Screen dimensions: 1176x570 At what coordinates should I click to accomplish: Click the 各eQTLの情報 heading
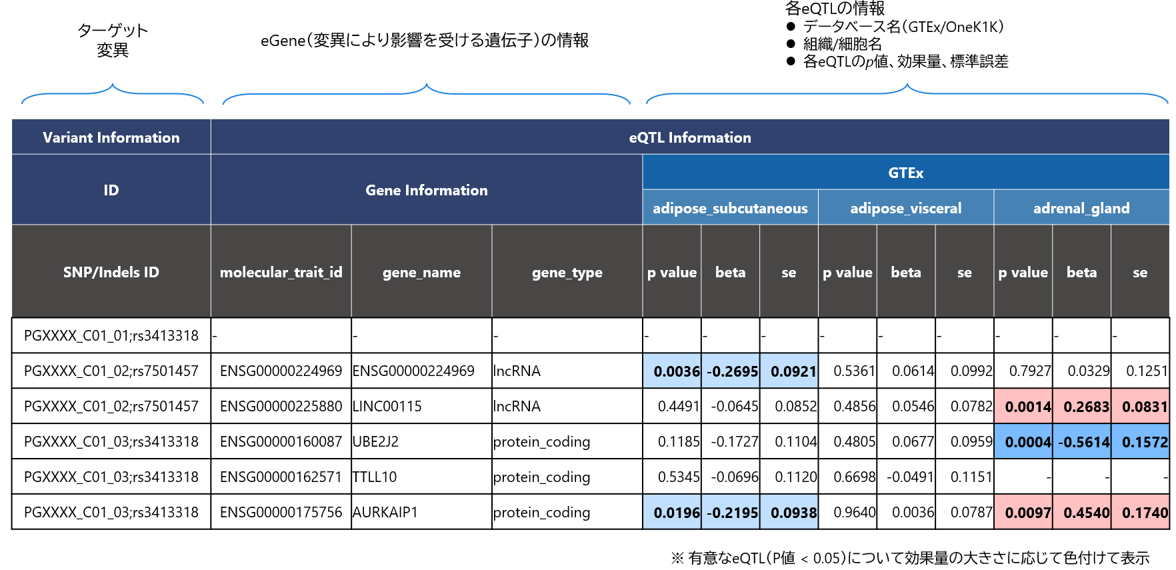coord(835,8)
